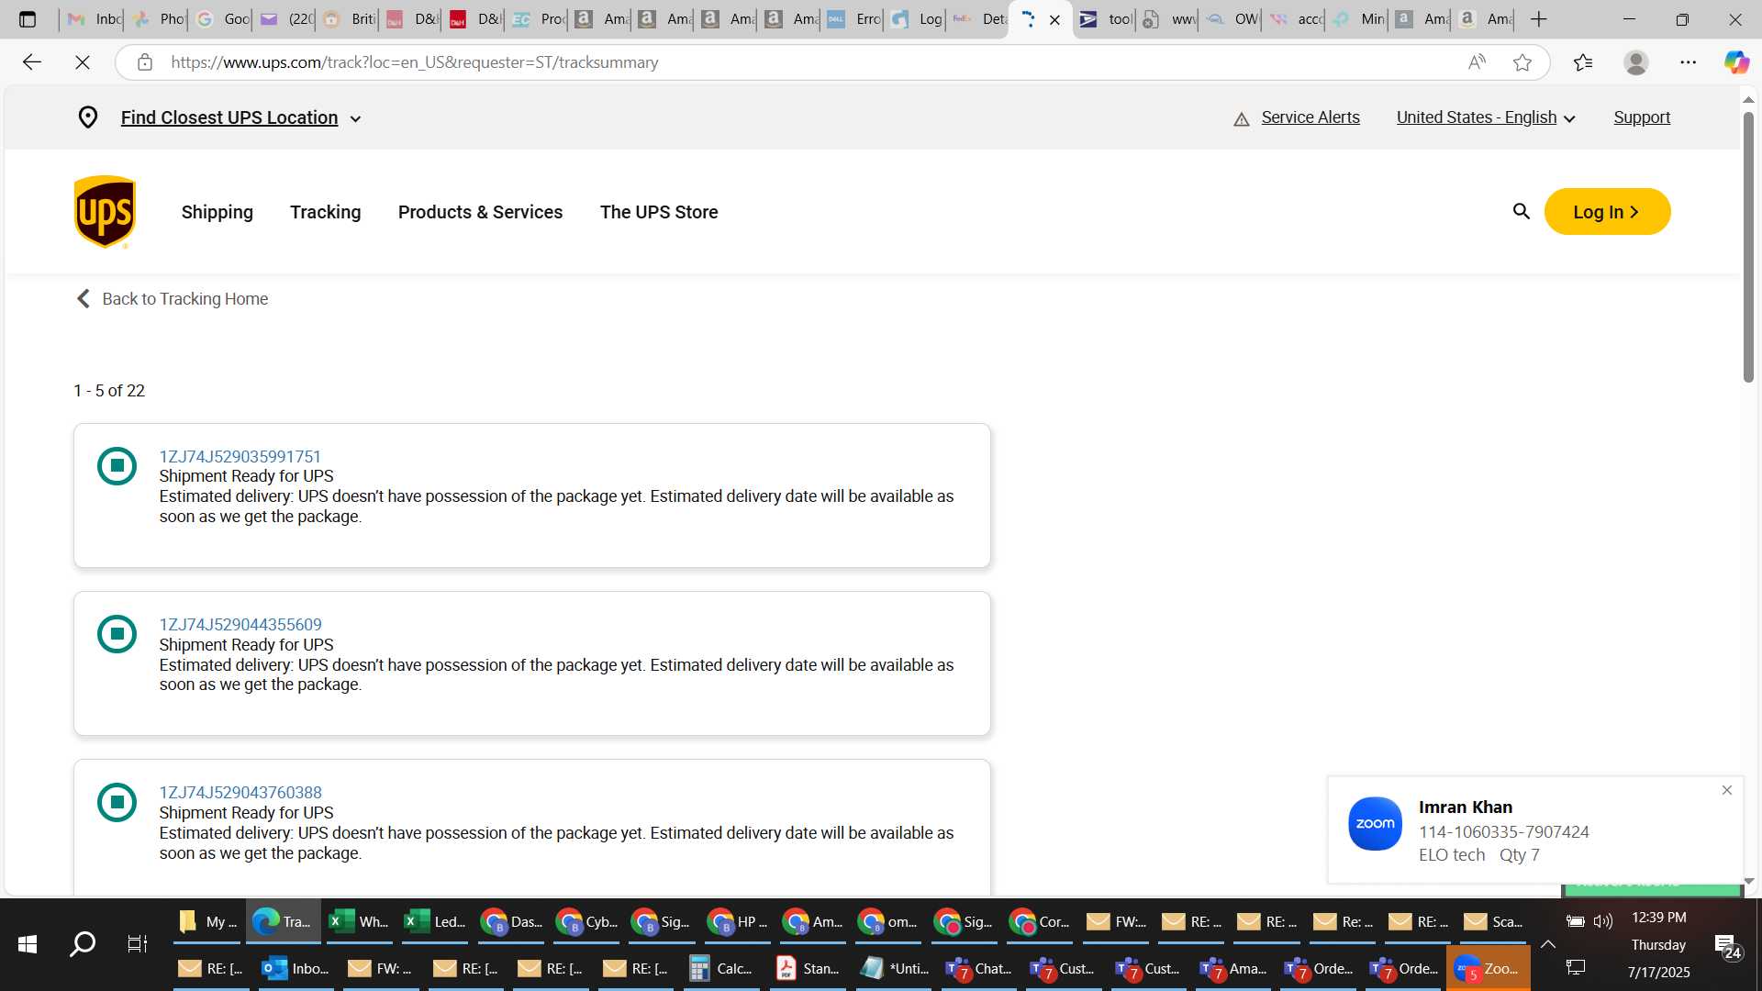Go back with browser back arrow
This screenshot has width=1762, height=991.
pos(32,62)
